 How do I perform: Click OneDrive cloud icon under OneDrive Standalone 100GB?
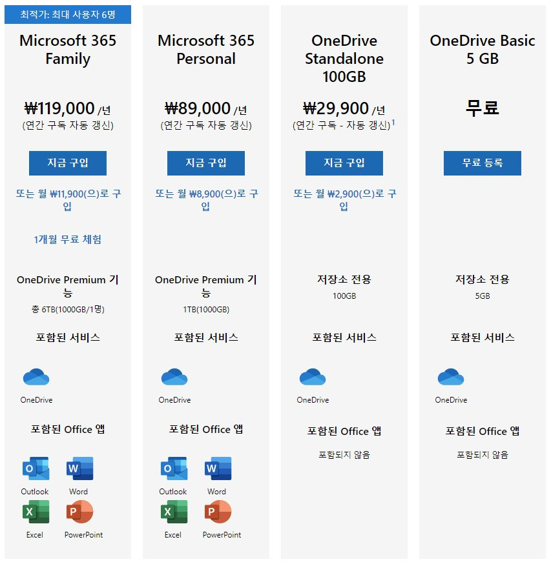coord(313,377)
